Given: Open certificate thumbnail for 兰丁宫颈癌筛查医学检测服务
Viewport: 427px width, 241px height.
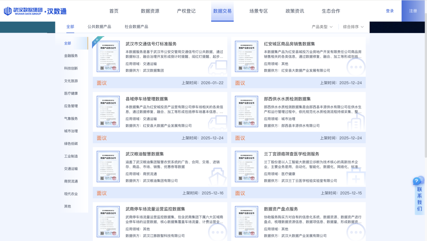Looking at the screenshot, I should 246,166.
